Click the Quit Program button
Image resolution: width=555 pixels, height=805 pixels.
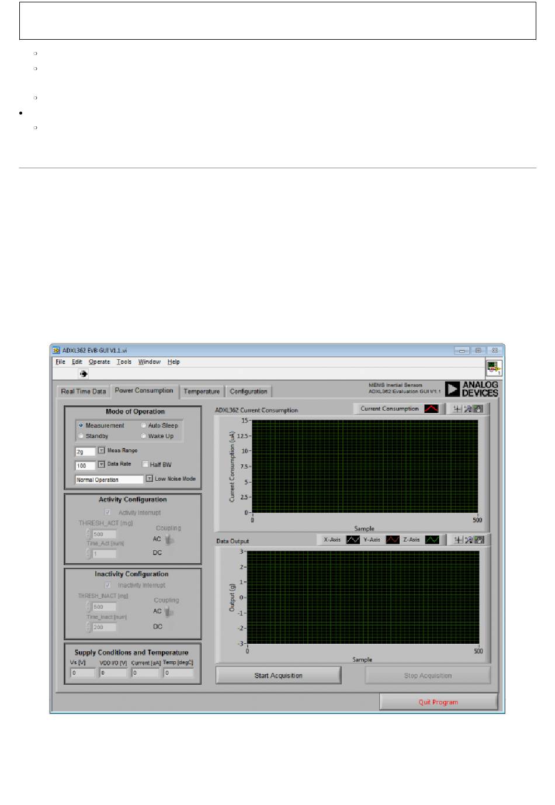pyautogui.click(x=438, y=702)
